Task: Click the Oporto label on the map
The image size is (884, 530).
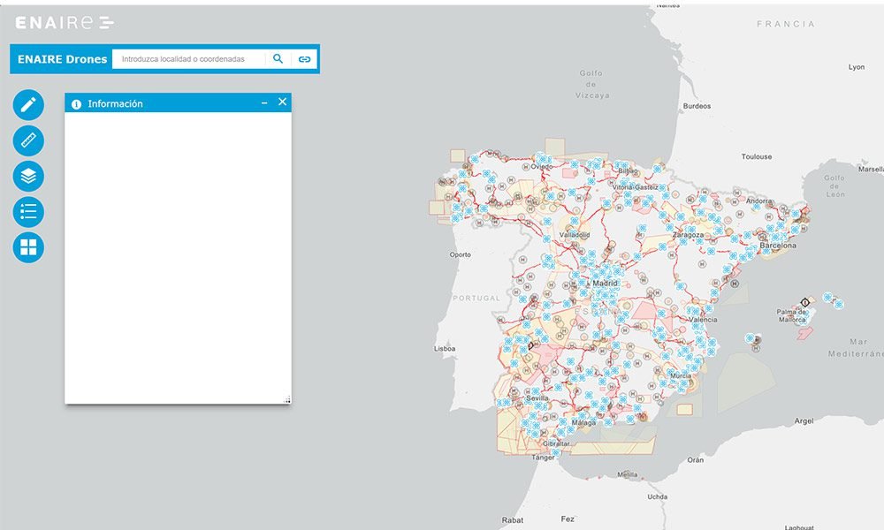Action: [x=460, y=254]
